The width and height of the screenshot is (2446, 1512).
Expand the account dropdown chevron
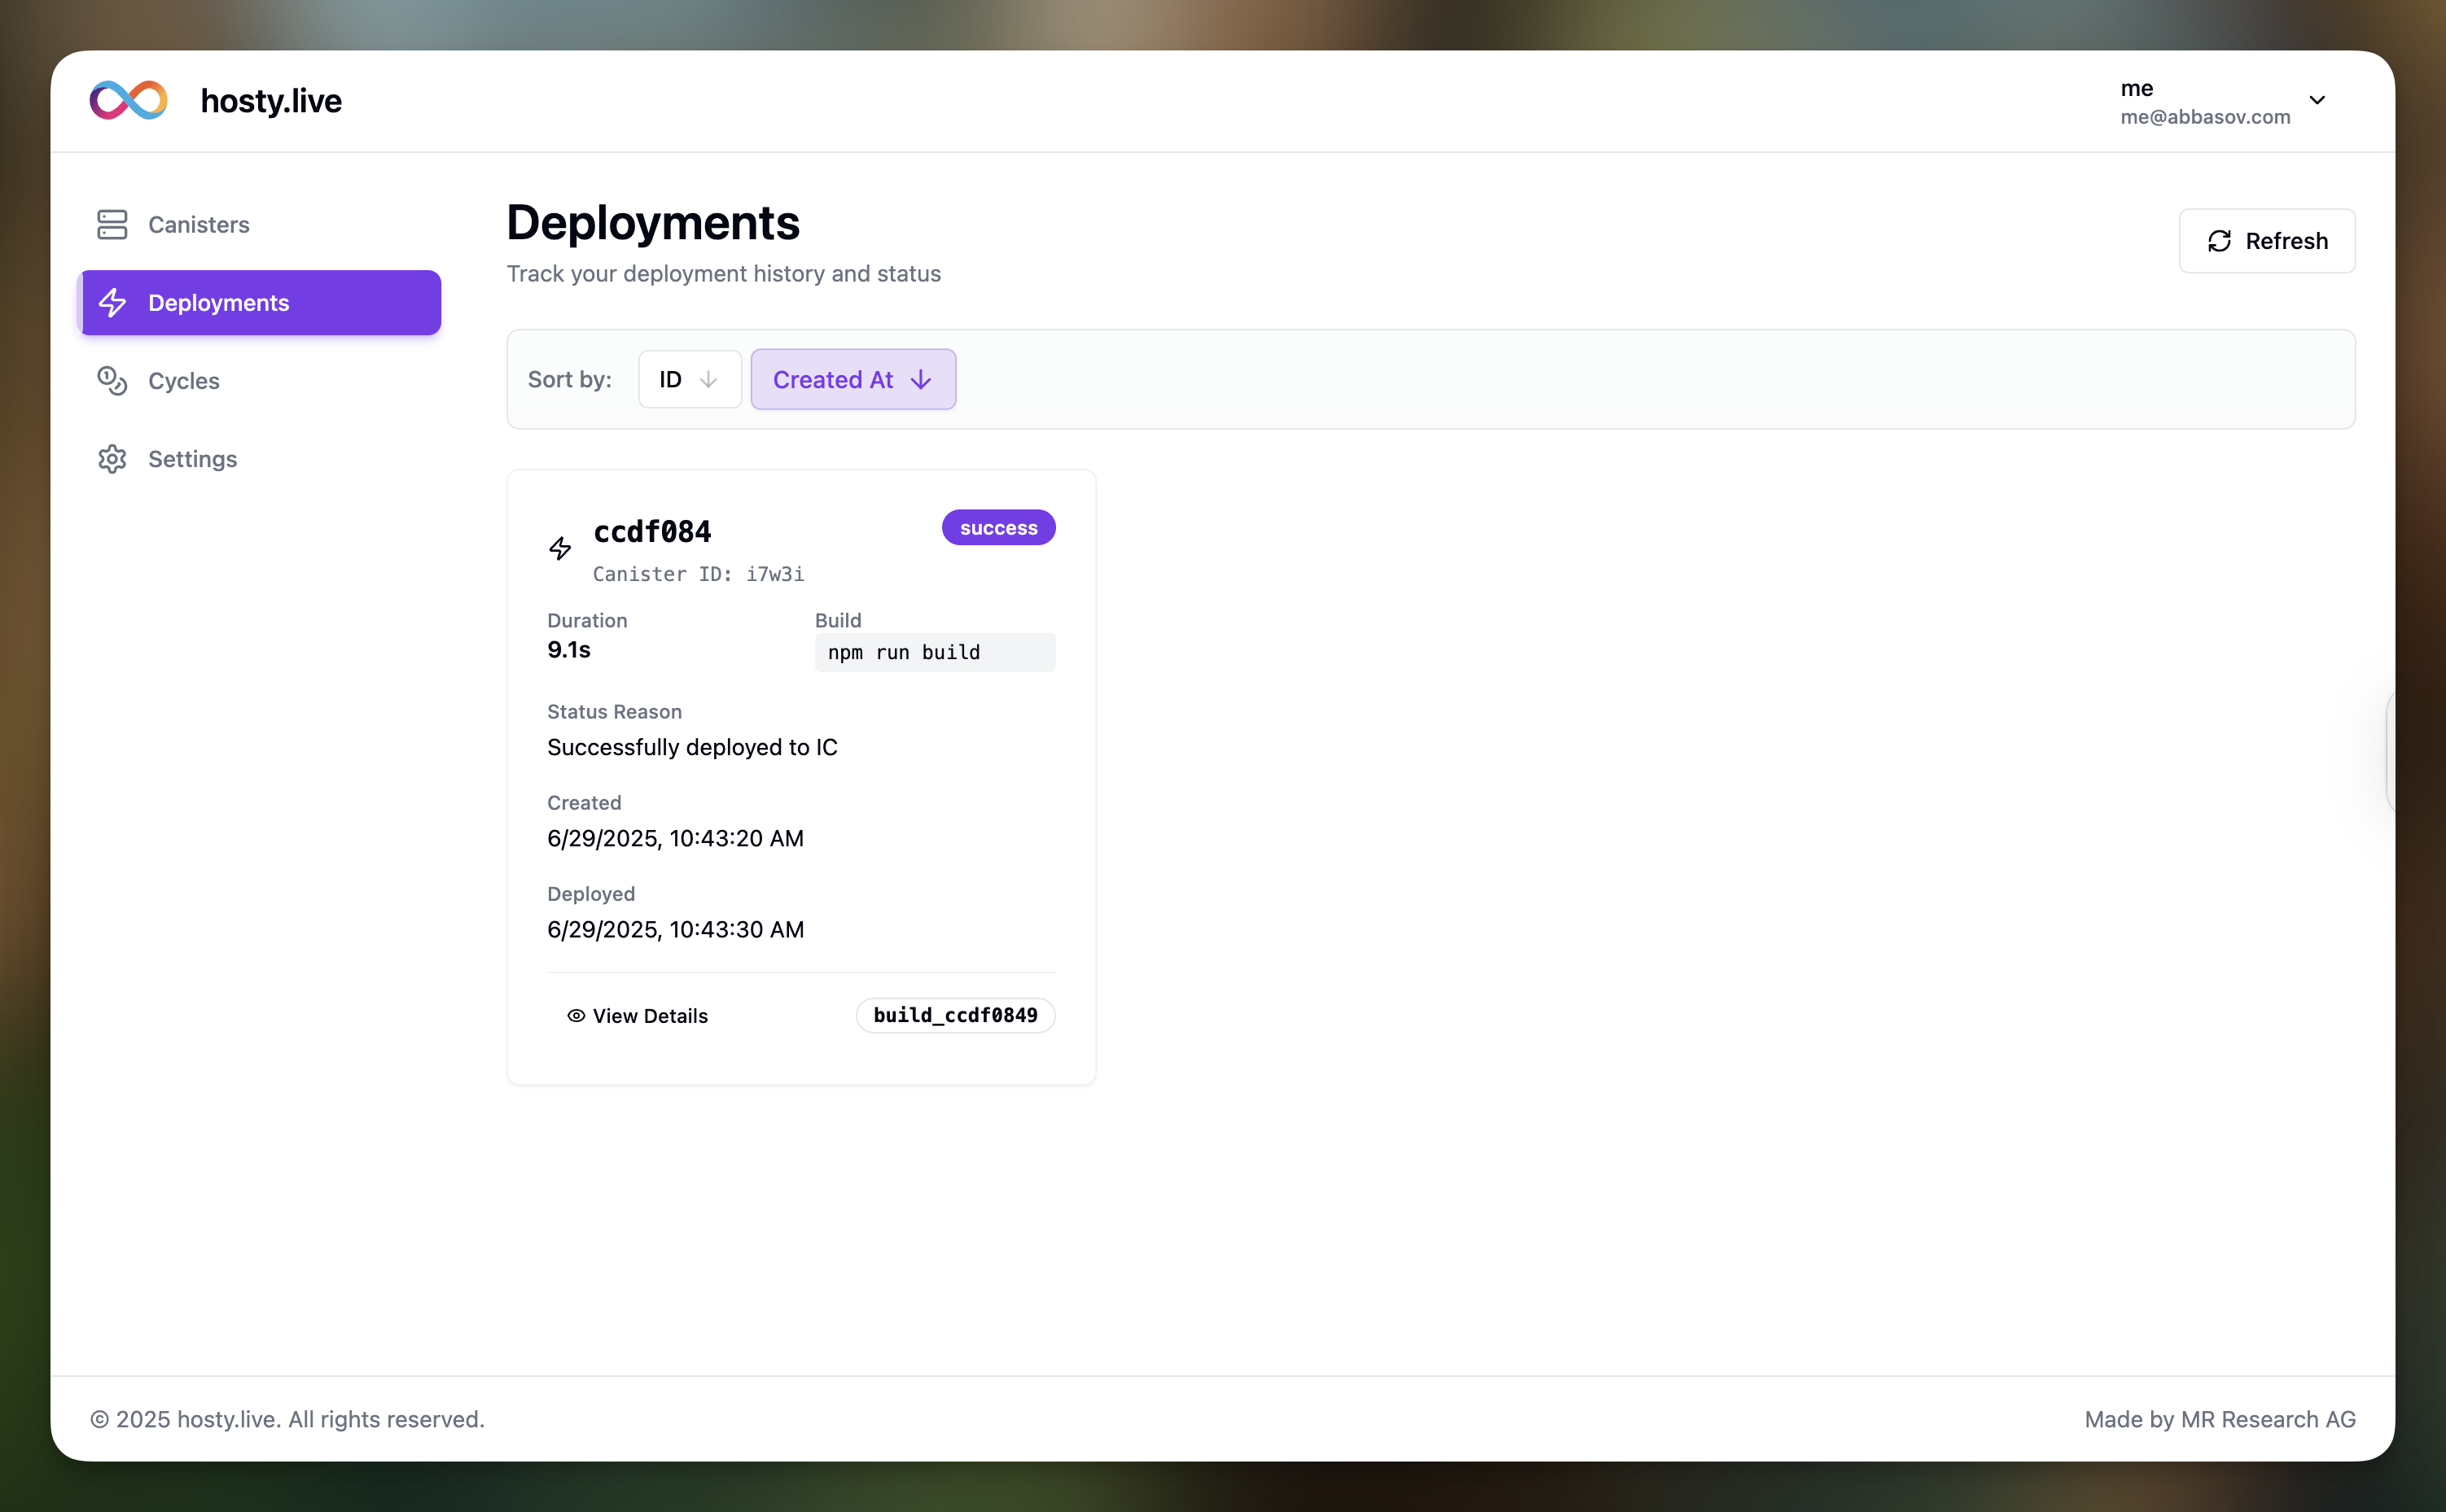tap(2317, 101)
